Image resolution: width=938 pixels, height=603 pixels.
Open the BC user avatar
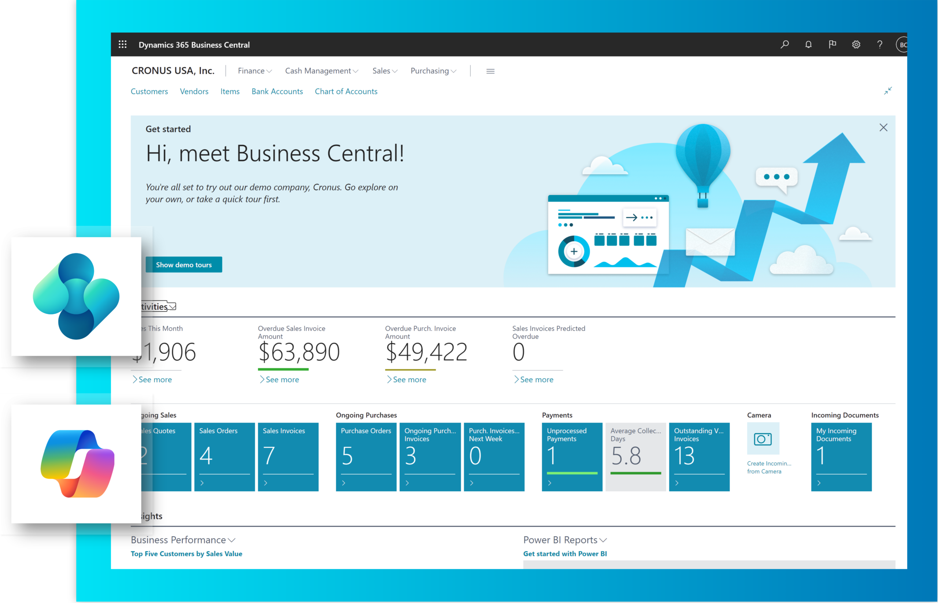click(x=902, y=44)
